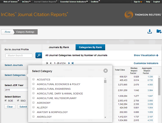Click the InCites Journal Citation Reports title
Screen dimensions: 162x123
pos(35,15)
